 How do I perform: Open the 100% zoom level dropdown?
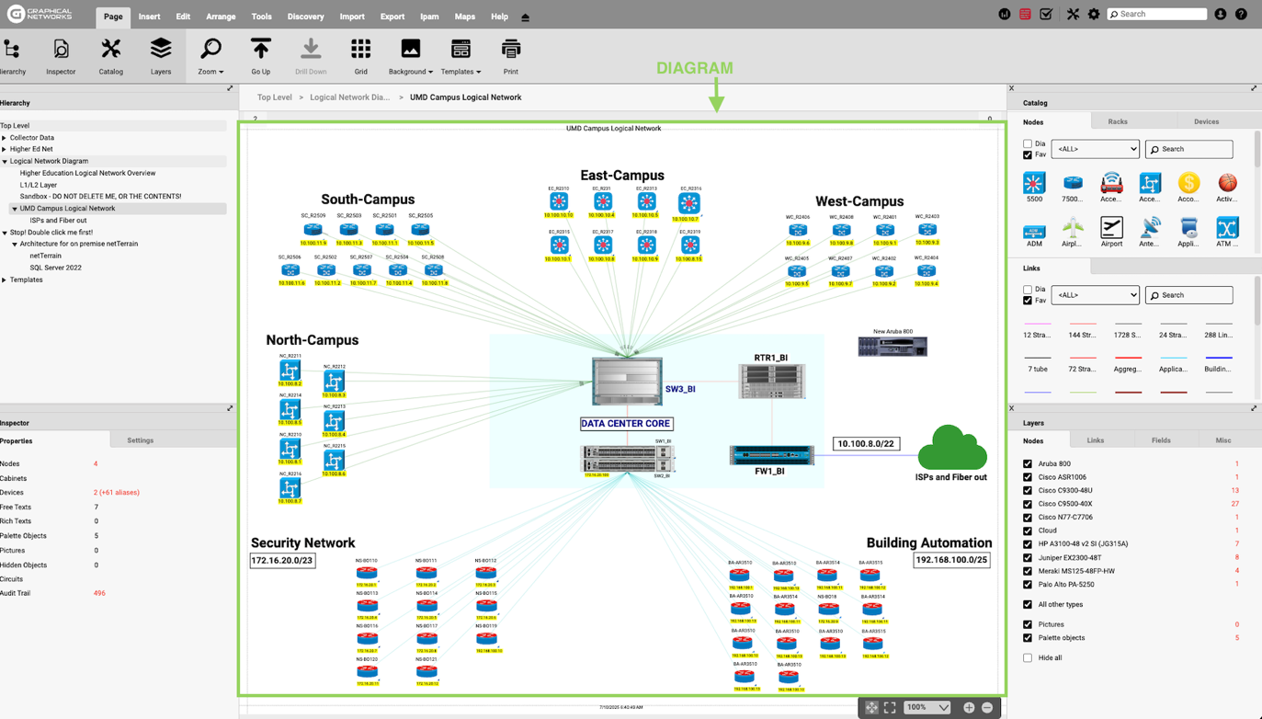(x=927, y=707)
